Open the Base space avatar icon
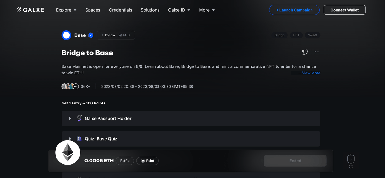This screenshot has width=385, height=178. [66, 35]
